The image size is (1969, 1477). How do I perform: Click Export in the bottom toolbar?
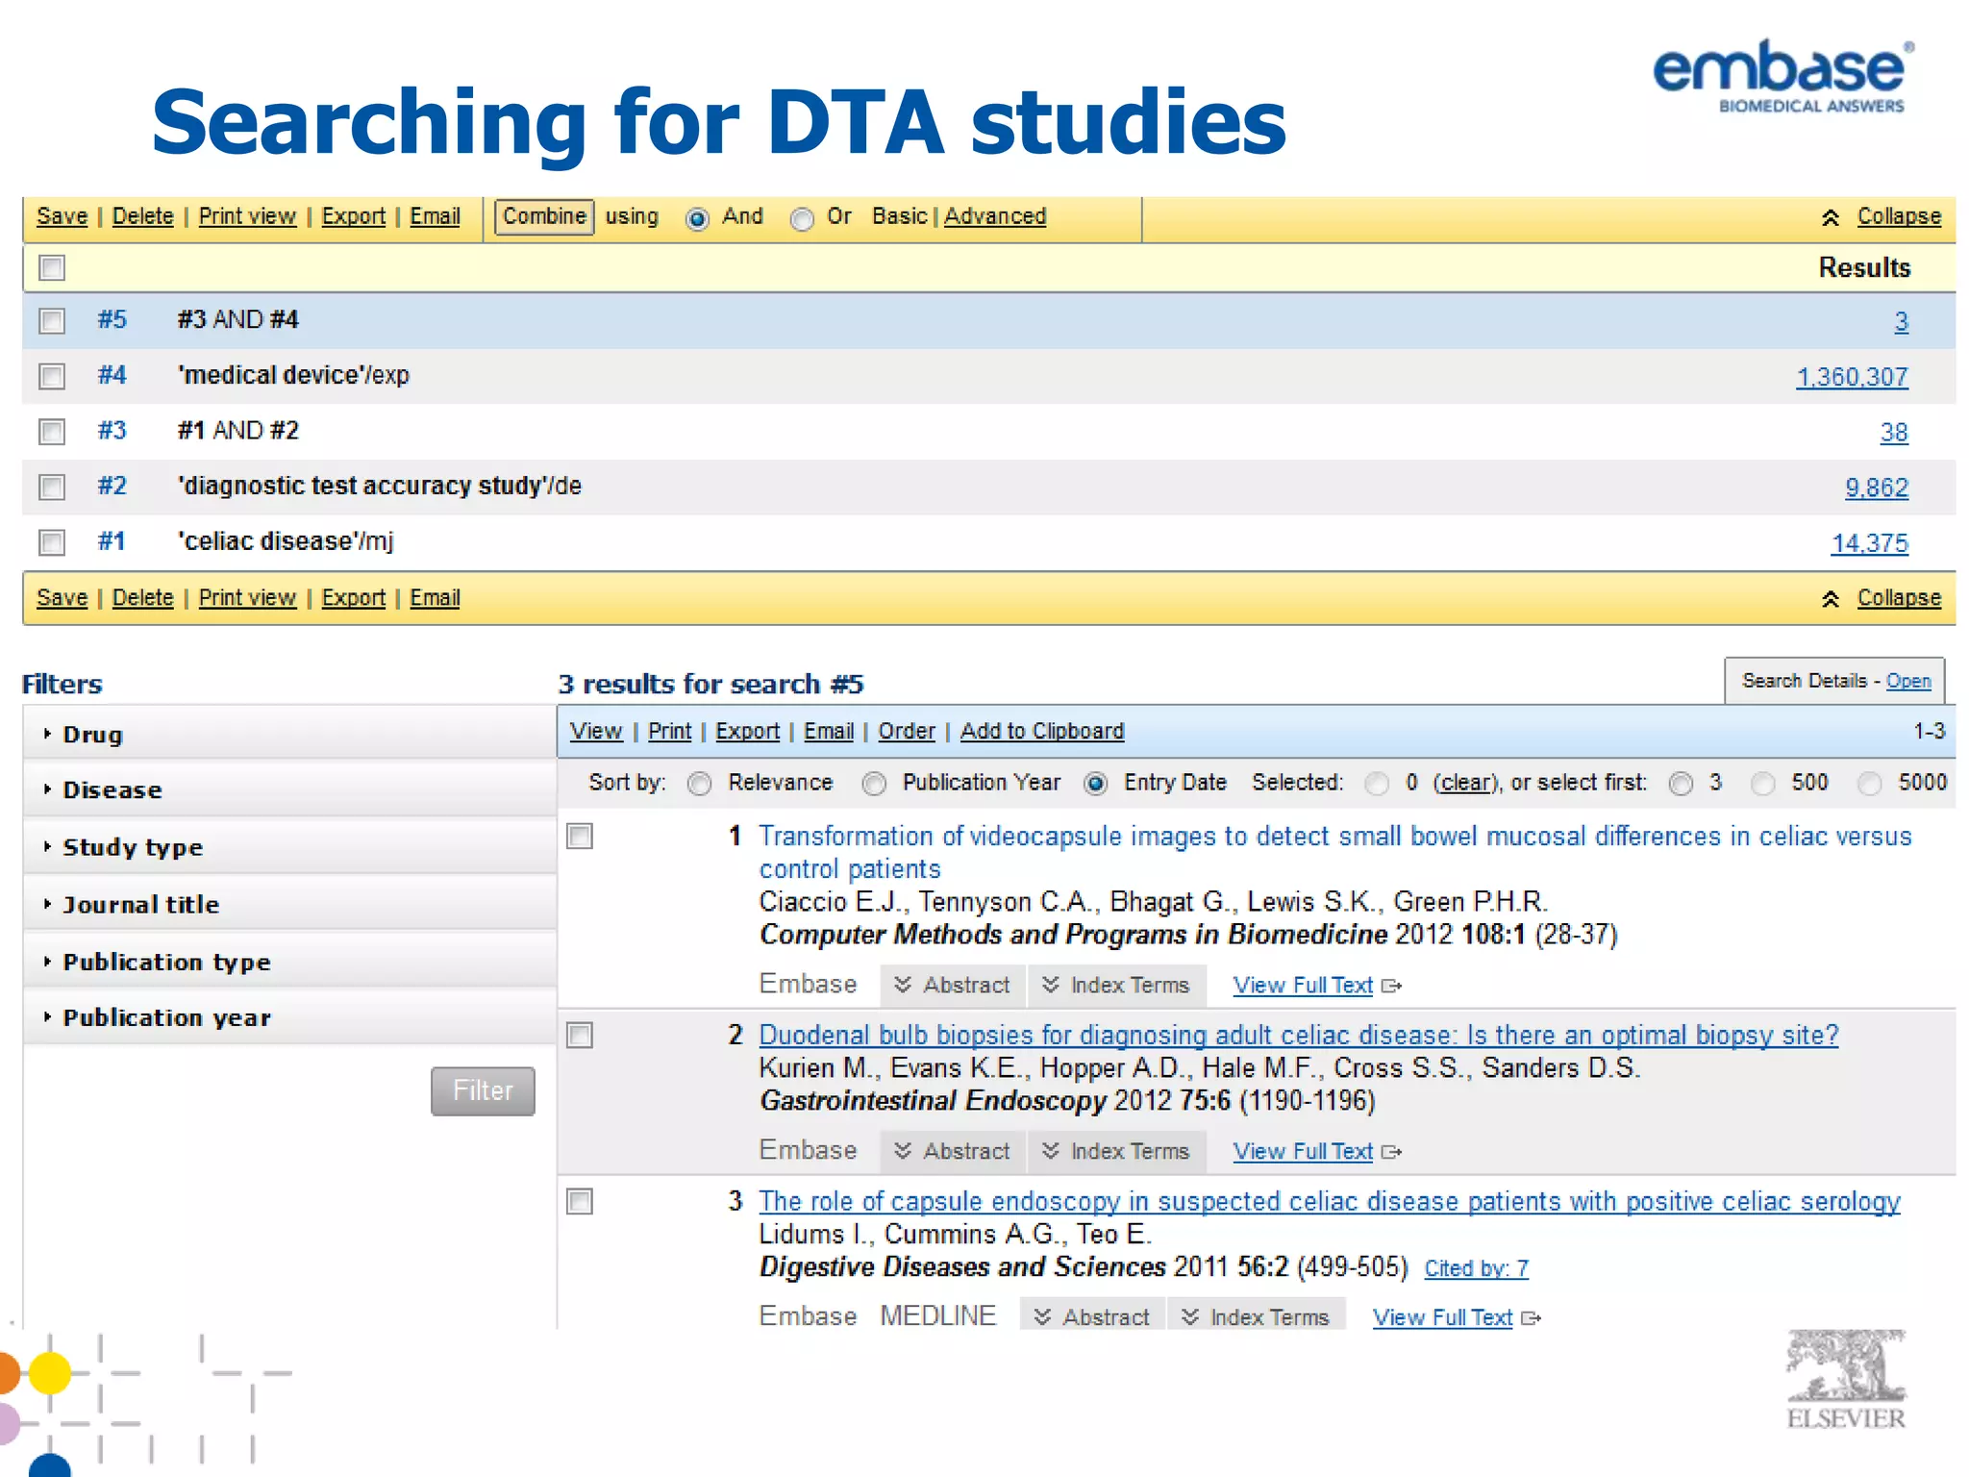[354, 599]
